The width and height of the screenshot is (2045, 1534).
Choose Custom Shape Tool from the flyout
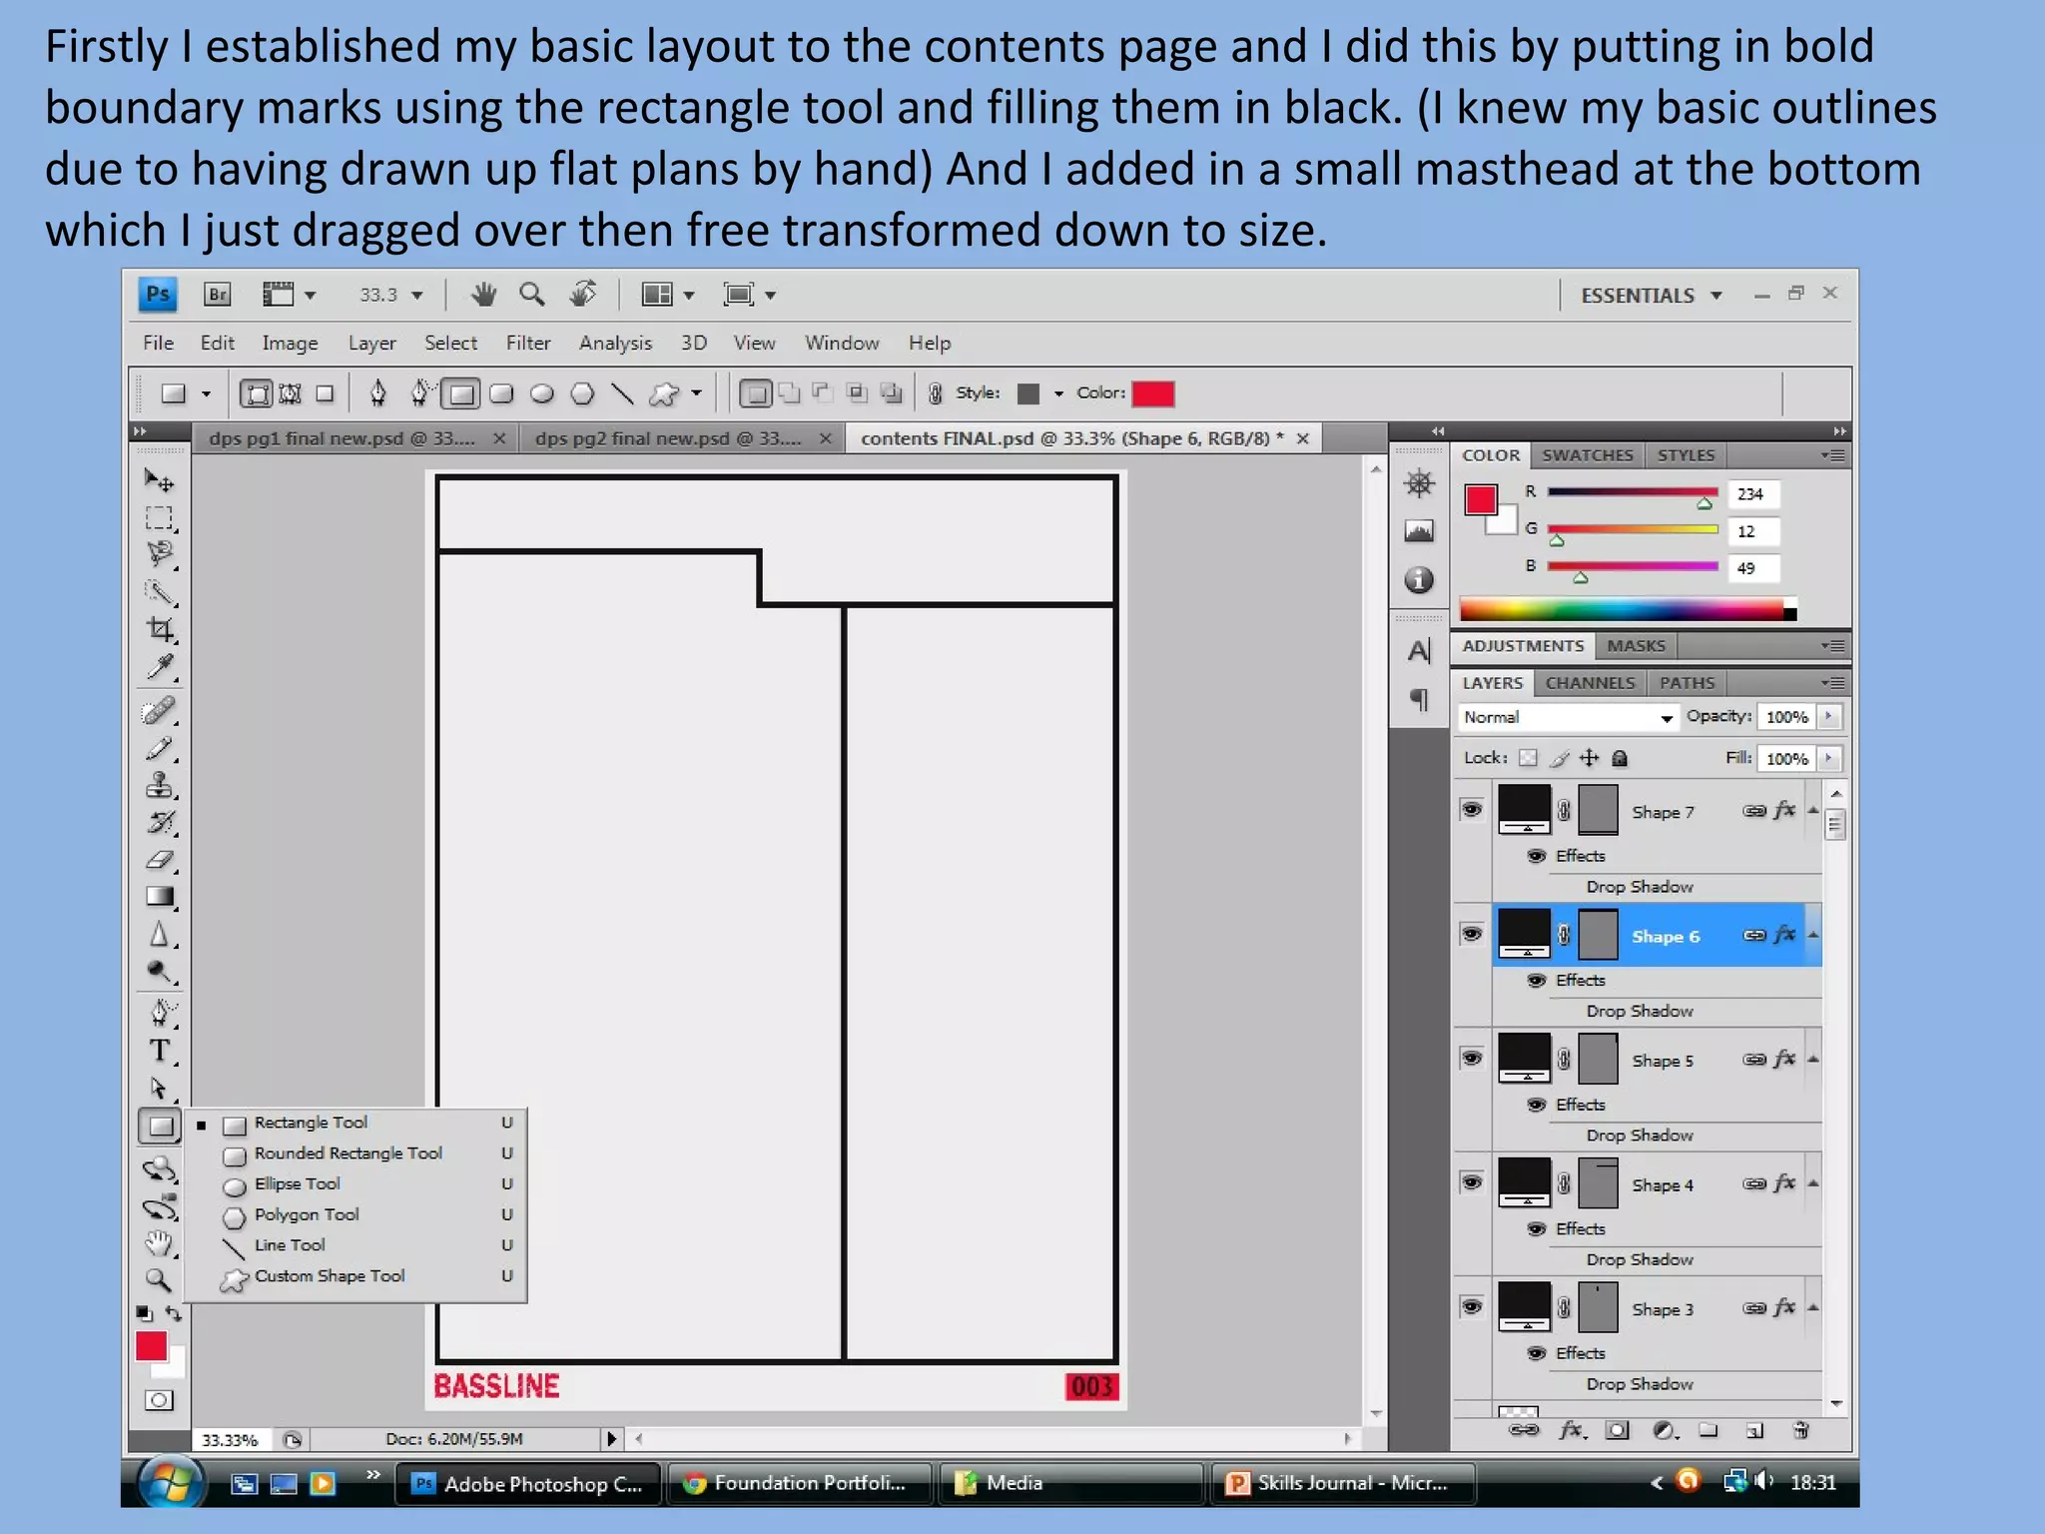coord(330,1276)
